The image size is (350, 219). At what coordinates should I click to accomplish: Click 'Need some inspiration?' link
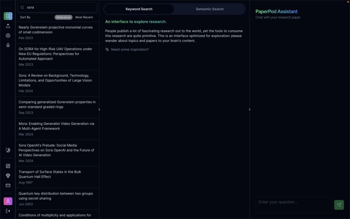click(x=130, y=50)
